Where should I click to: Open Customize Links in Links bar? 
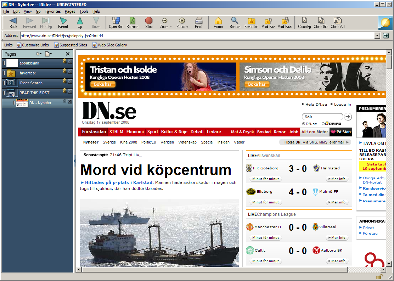pos(33,45)
